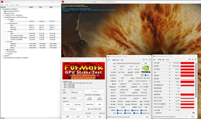201x119 pixels.
Task: Click the GPU-Z sensors list vertical scrollbar
Action: coord(196,80)
